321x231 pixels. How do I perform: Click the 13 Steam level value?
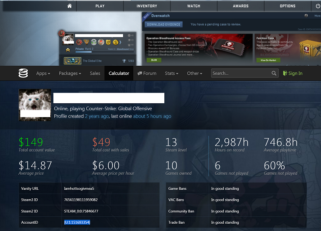[x=171, y=142]
